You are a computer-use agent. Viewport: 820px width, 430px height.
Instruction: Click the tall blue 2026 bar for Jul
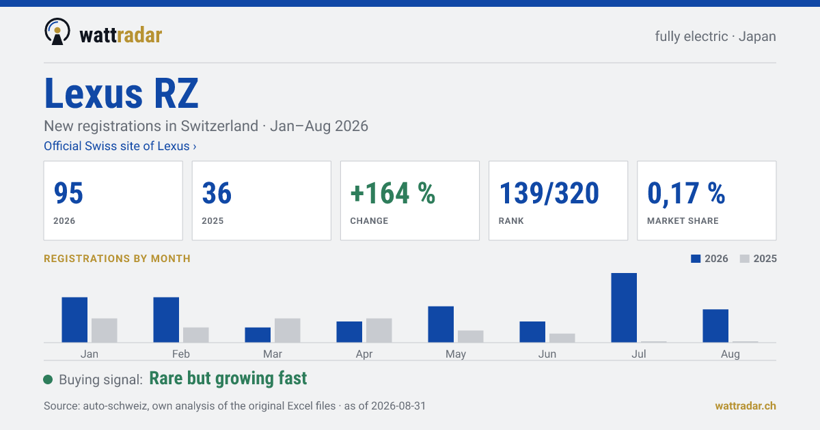(x=624, y=308)
